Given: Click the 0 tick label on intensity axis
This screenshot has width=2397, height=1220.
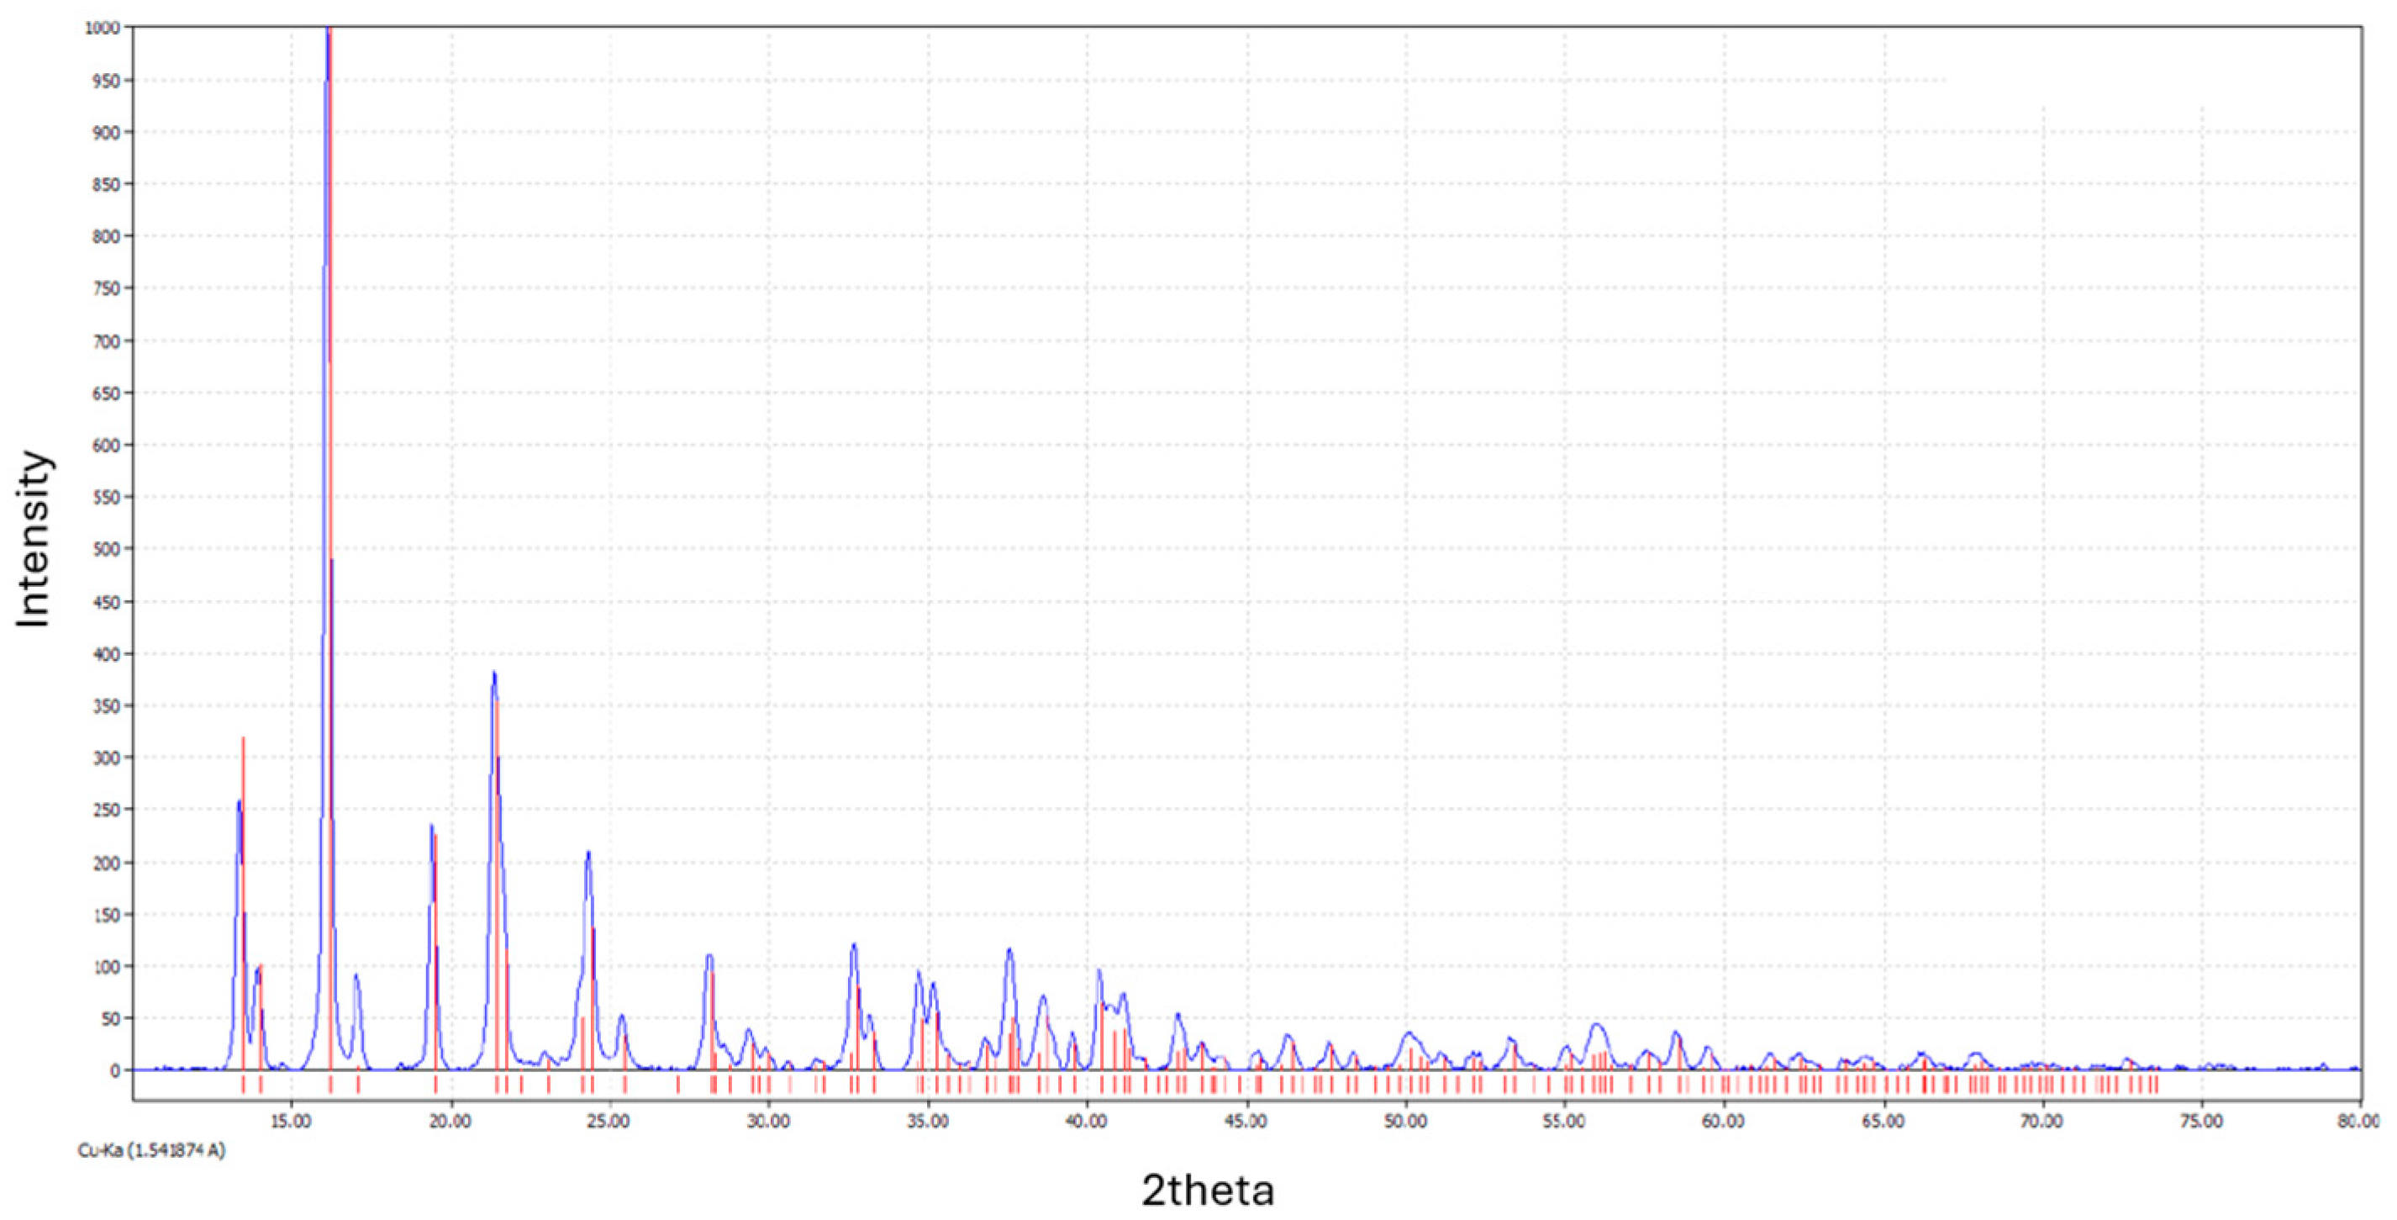Looking at the screenshot, I should coord(115,1071).
